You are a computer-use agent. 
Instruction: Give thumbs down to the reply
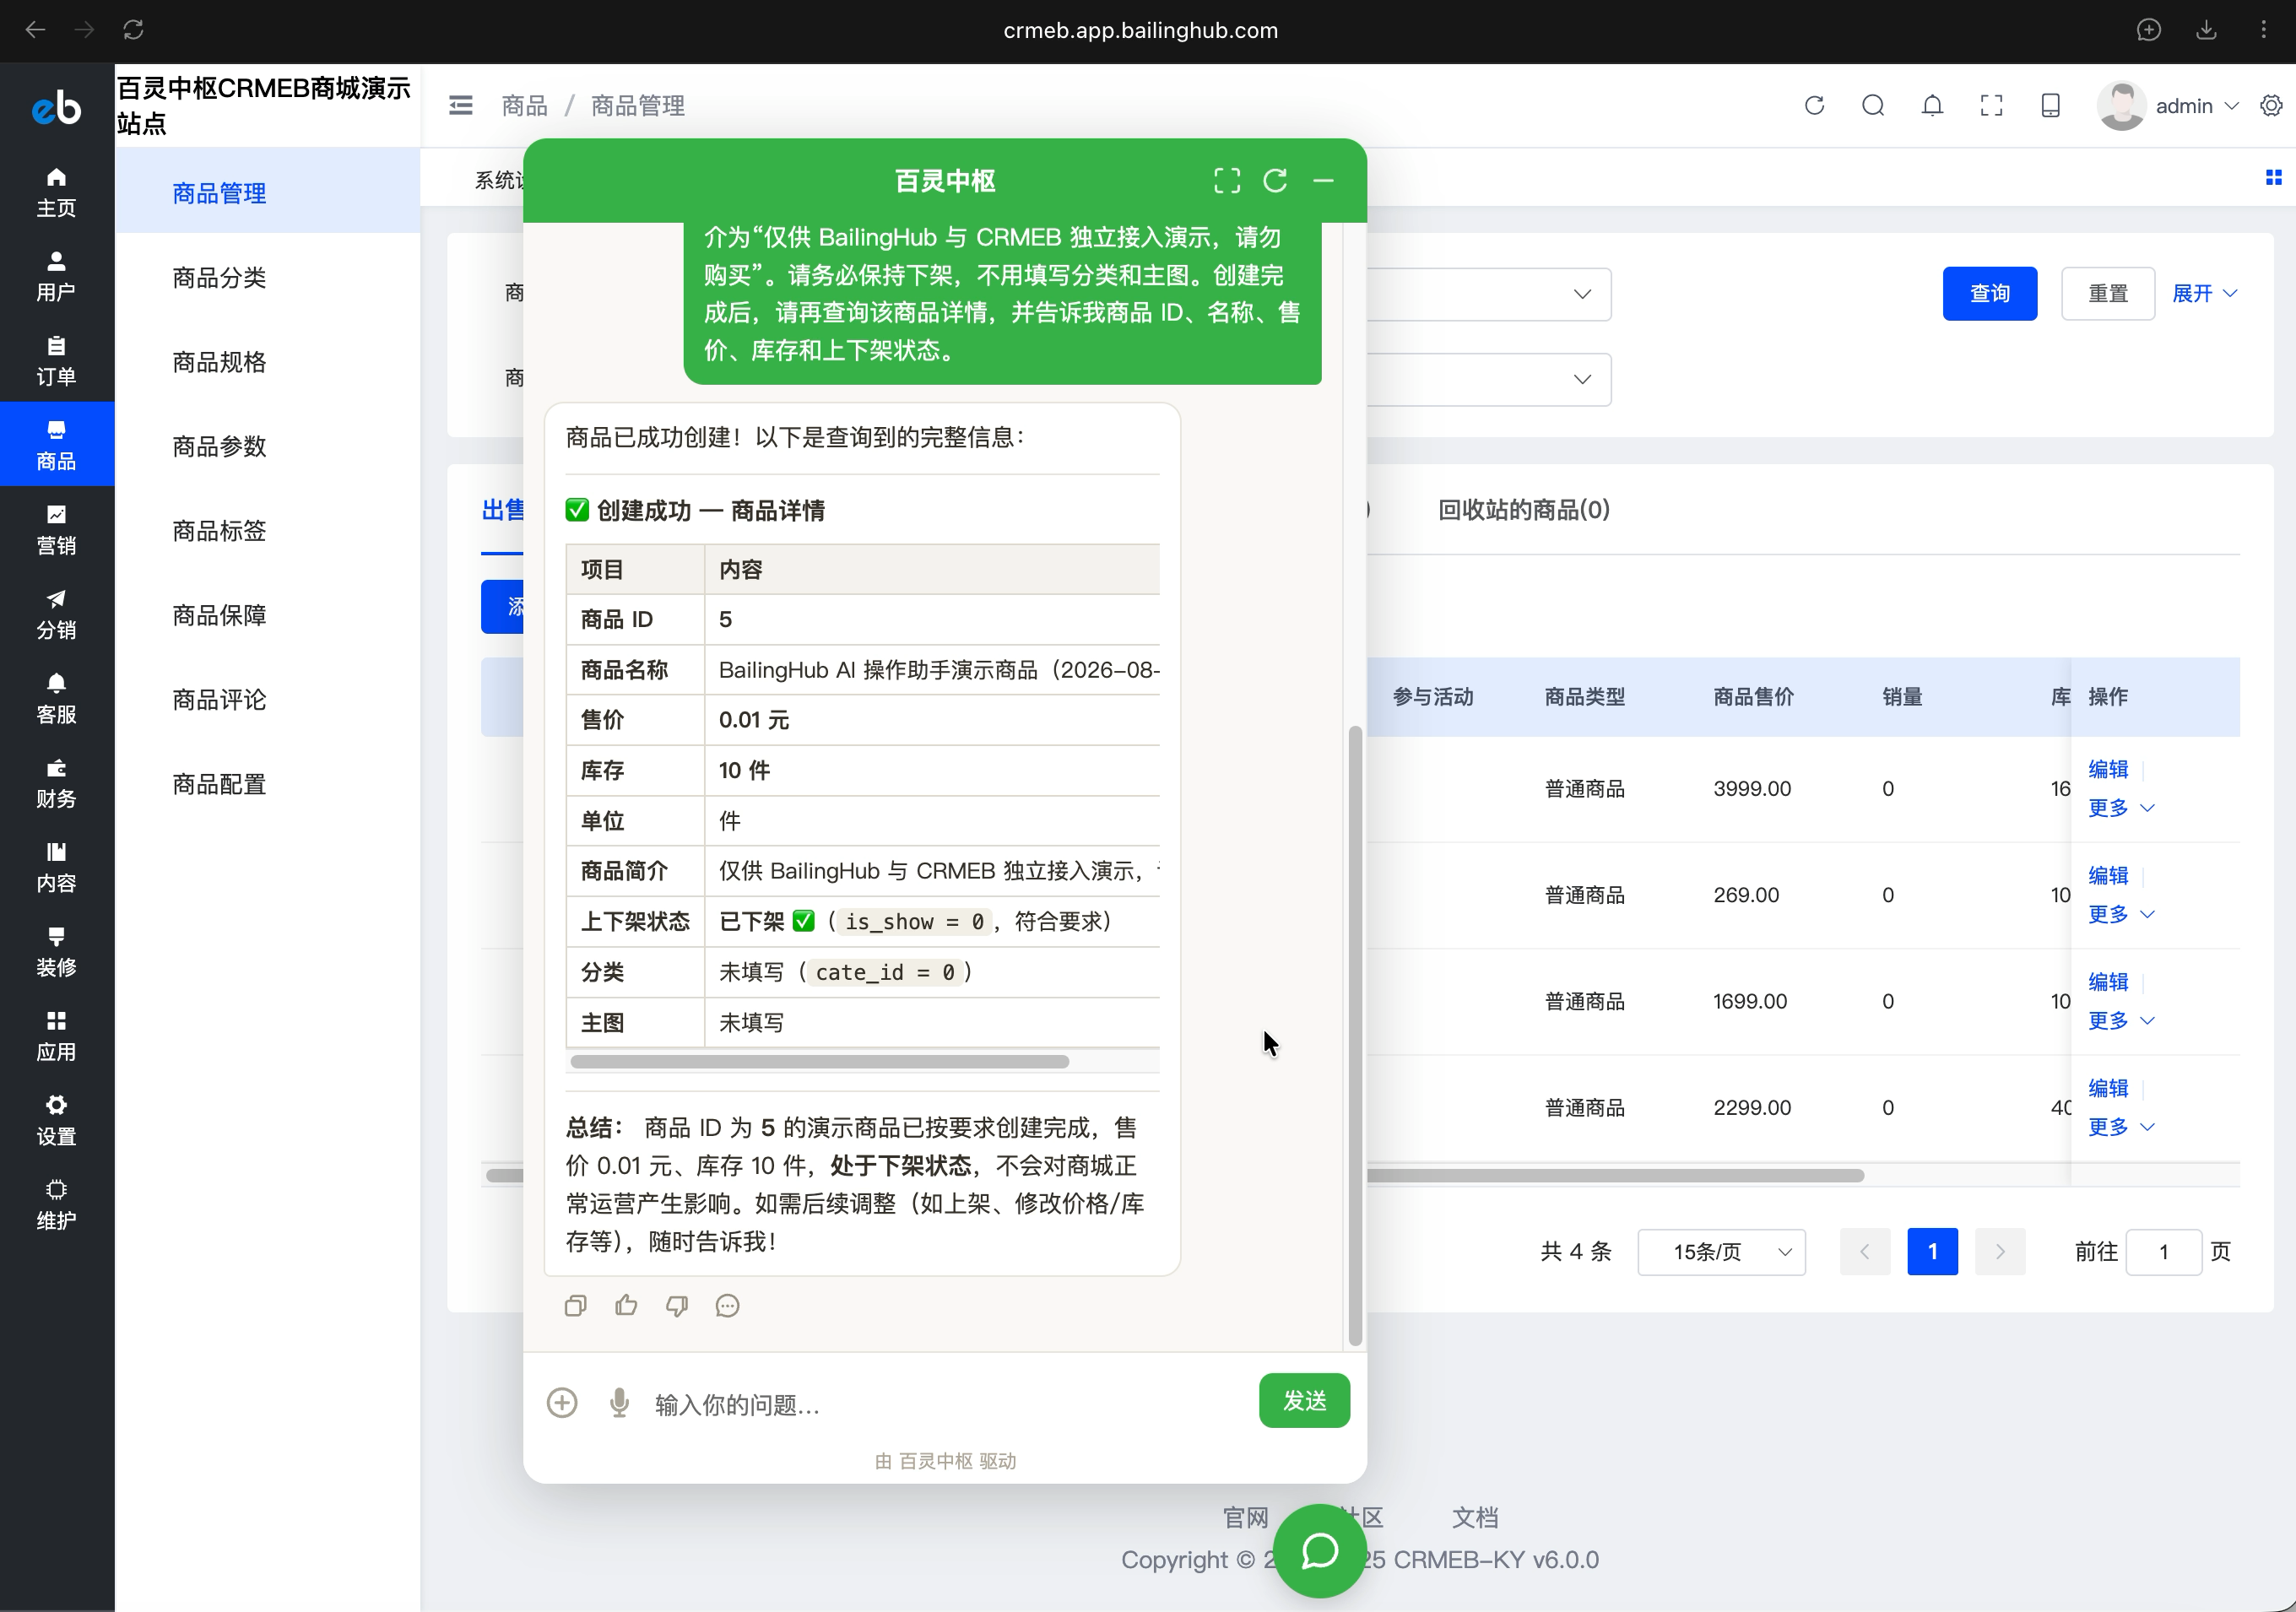pos(677,1306)
